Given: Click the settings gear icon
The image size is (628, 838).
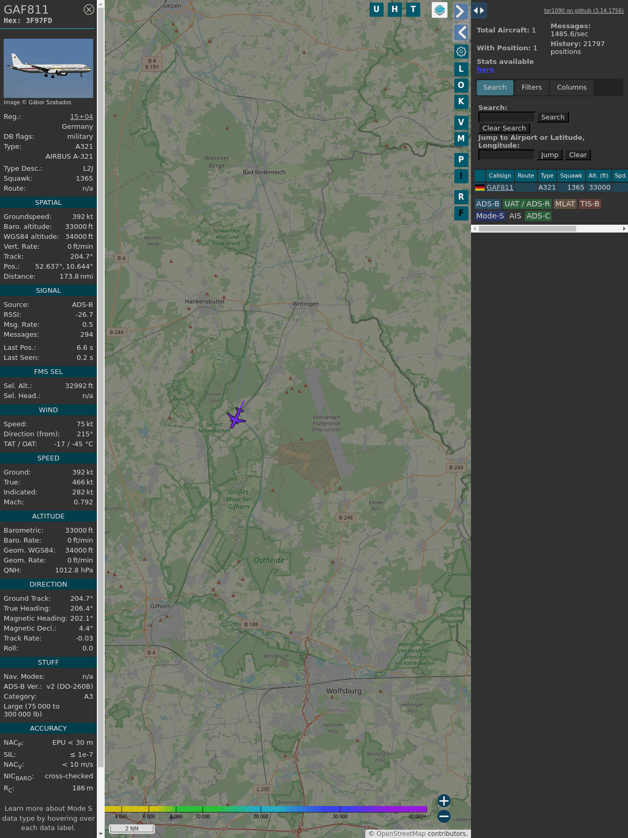Looking at the screenshot, I should pyautogui.click(x=461, y=51).
